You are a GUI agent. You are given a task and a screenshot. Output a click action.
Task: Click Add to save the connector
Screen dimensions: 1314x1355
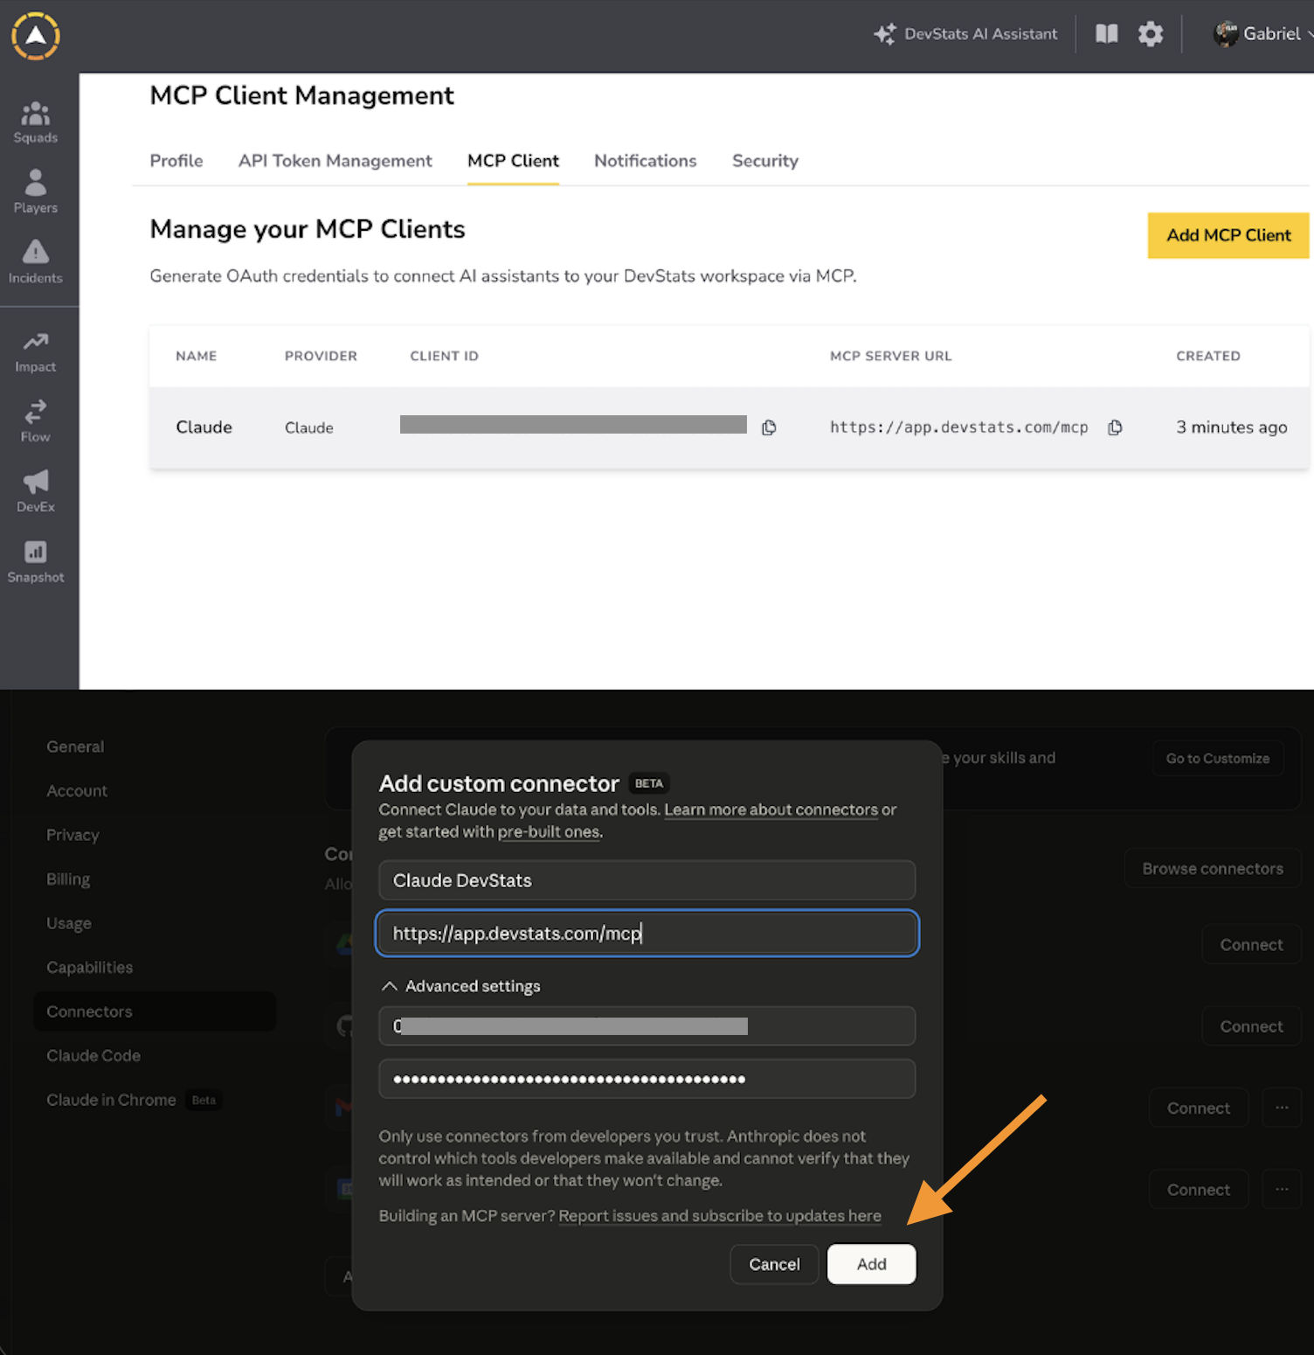872,1264
